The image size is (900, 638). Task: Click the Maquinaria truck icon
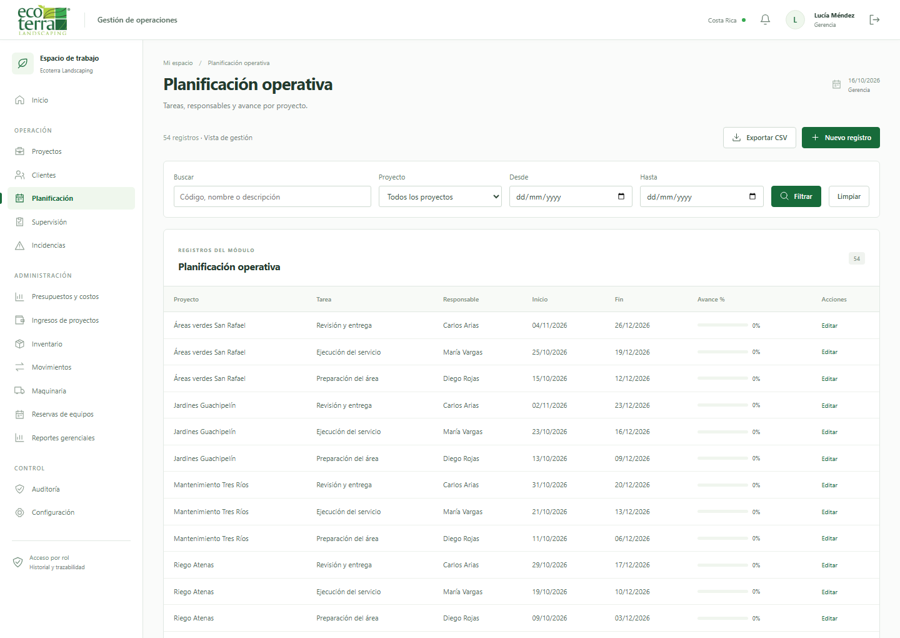(x=20, y=391)
